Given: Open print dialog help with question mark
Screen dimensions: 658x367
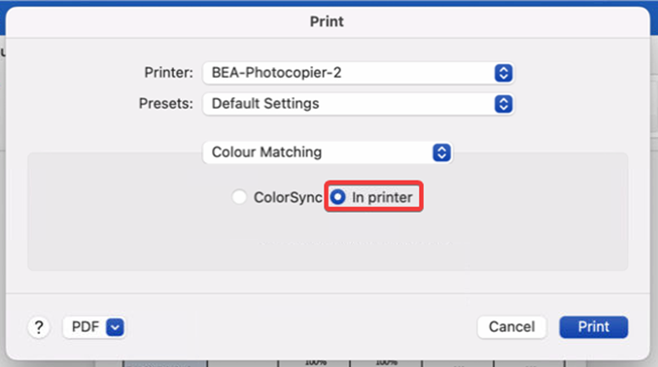Looking at the screenshot, I should click(x=39, y=327).
